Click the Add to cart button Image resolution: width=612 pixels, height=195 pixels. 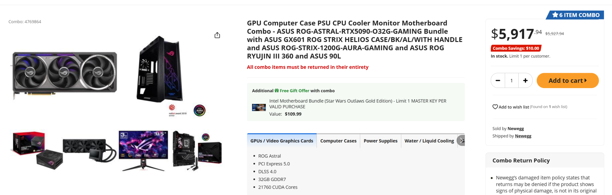click(x=567, y=81)
